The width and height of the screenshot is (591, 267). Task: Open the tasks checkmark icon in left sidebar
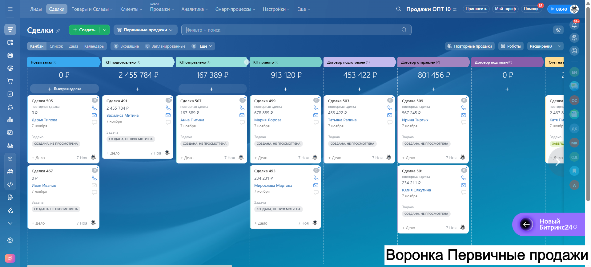[10, 94]
